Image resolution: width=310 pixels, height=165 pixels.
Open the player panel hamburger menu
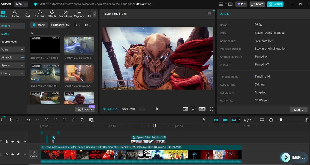210,14
